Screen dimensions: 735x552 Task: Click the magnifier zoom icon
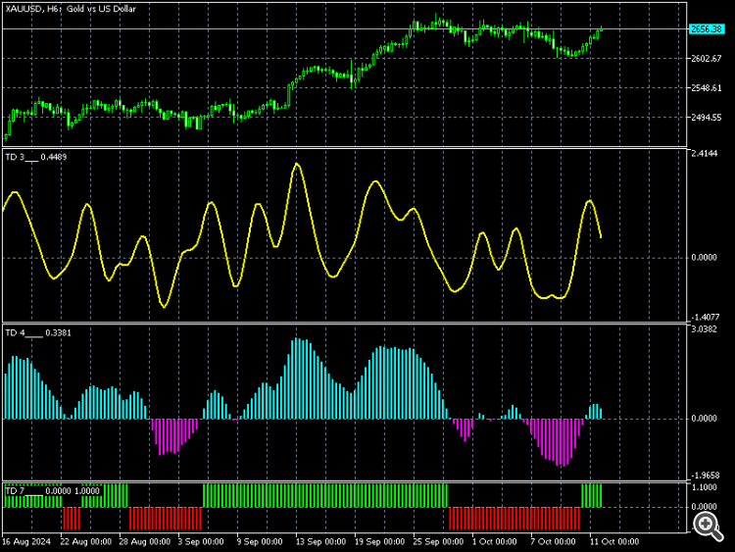(709, 526)
